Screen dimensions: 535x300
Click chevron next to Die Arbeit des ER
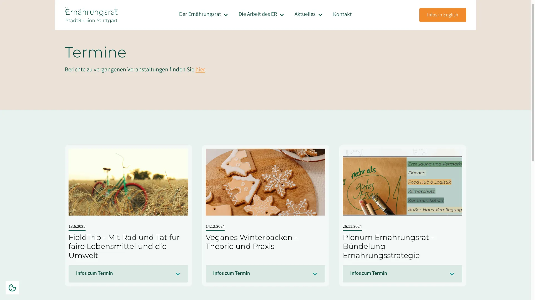282,15
